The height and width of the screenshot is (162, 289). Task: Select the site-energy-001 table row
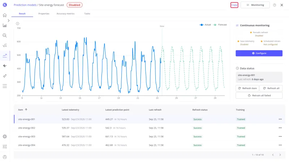coord(150,119)
